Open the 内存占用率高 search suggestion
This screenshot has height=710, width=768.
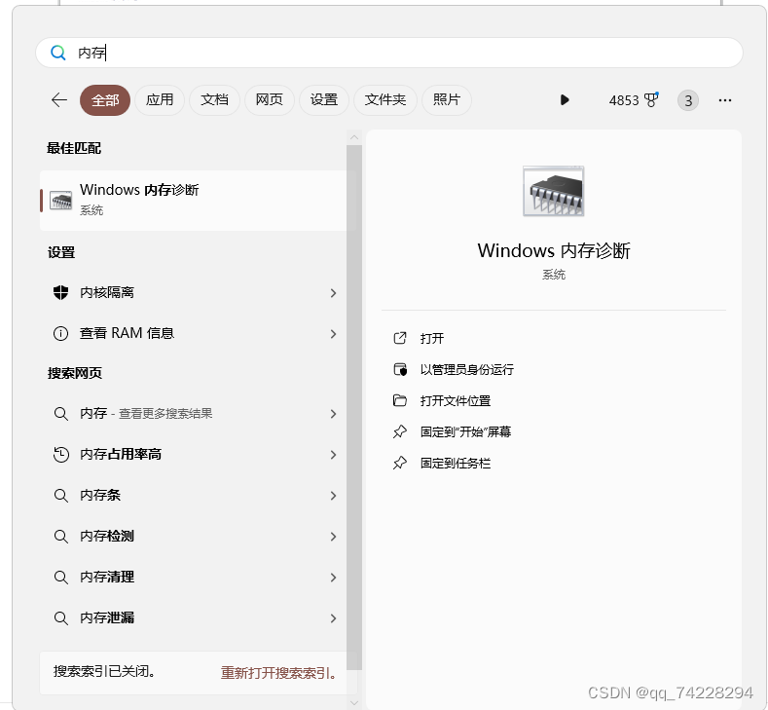tap(195, 454)
